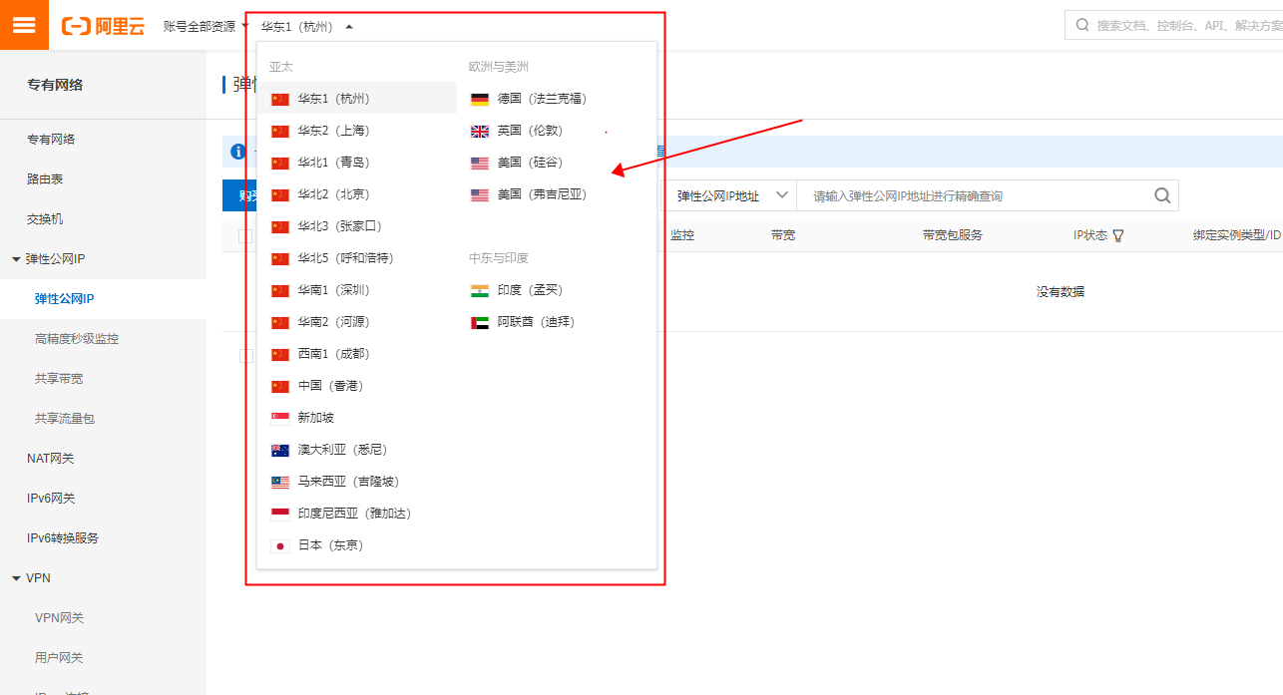1283x695 pixels.
Task: Select region 华北2（北京）
Action: click(357, 194)
